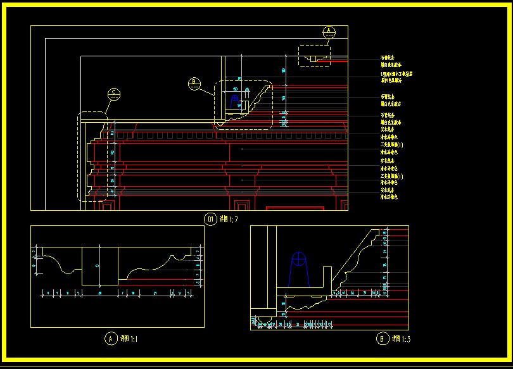Select the small blue lamp symbol in main section

(x=235, y=102)
